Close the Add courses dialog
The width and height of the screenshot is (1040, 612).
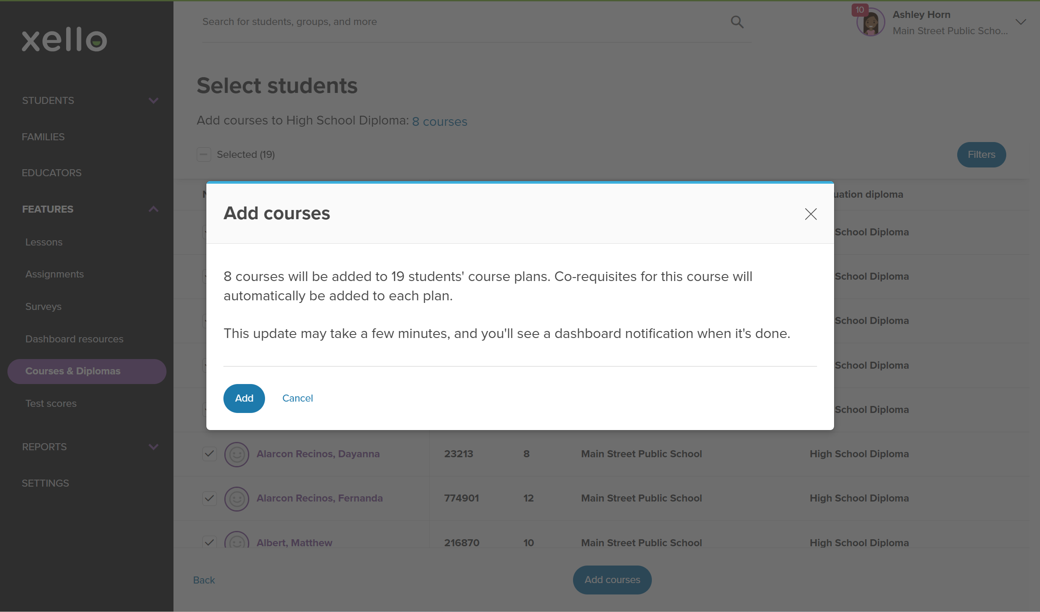point(811,214)
